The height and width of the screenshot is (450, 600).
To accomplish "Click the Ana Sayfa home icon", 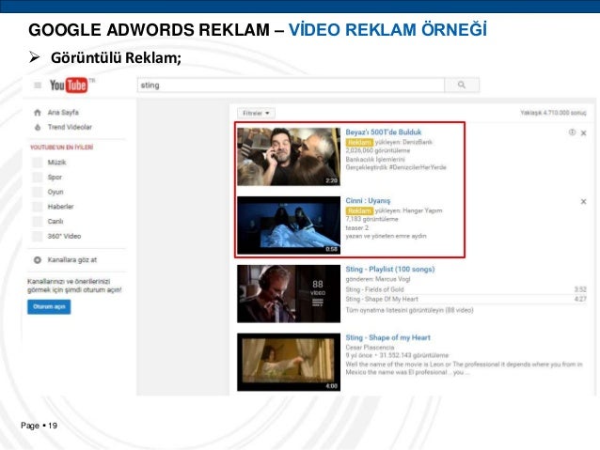I will [38, 113].
